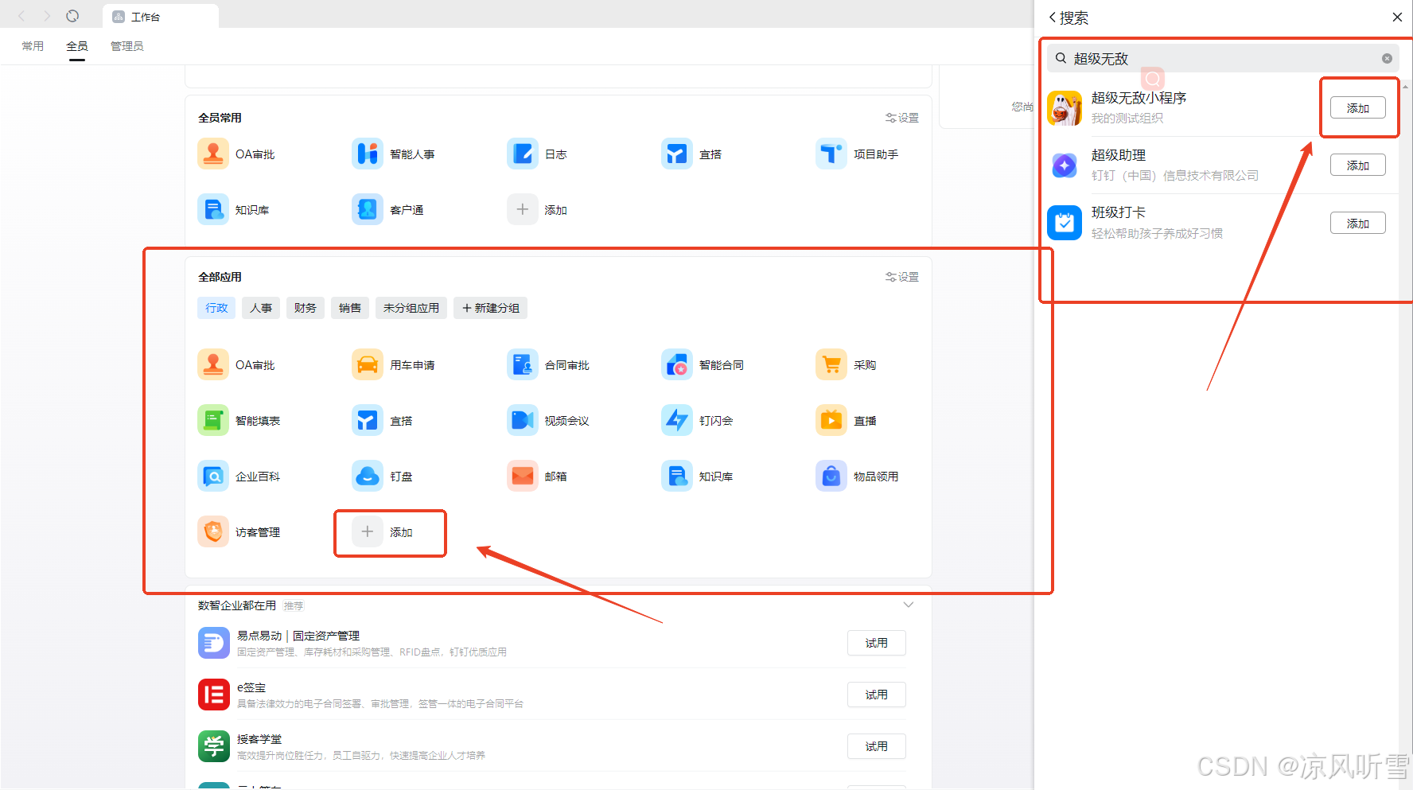Click OA审批 icon in 全部应用 section

point(212,364)
